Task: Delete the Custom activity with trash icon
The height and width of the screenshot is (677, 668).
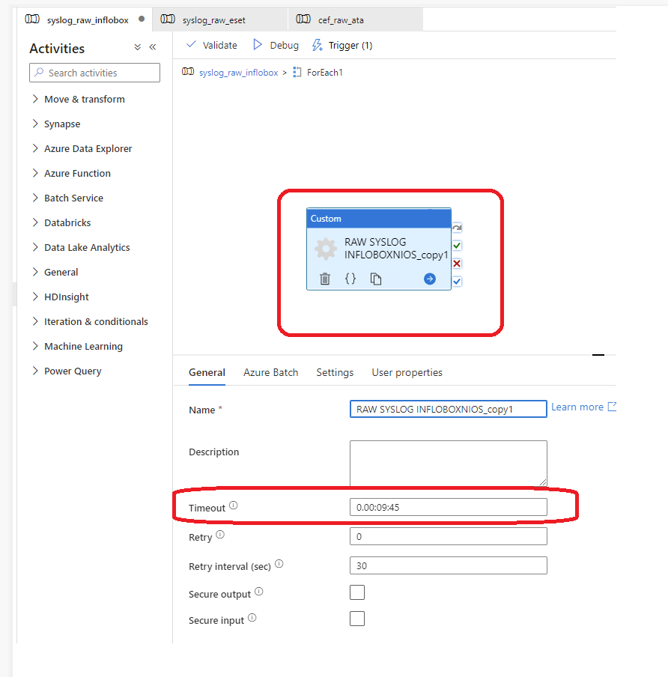Action: click(x=325, y=279)
